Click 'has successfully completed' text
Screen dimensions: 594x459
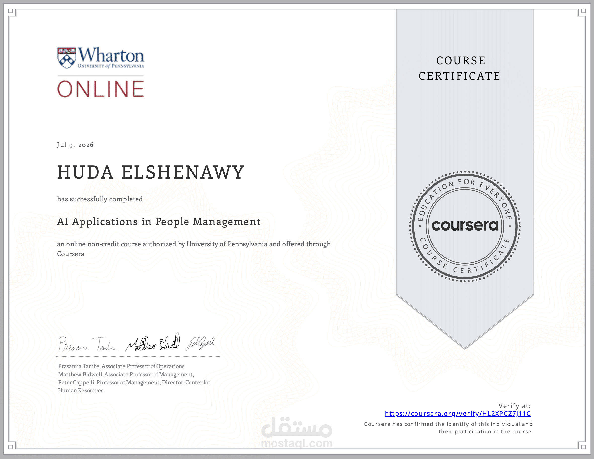click(100, 199)
